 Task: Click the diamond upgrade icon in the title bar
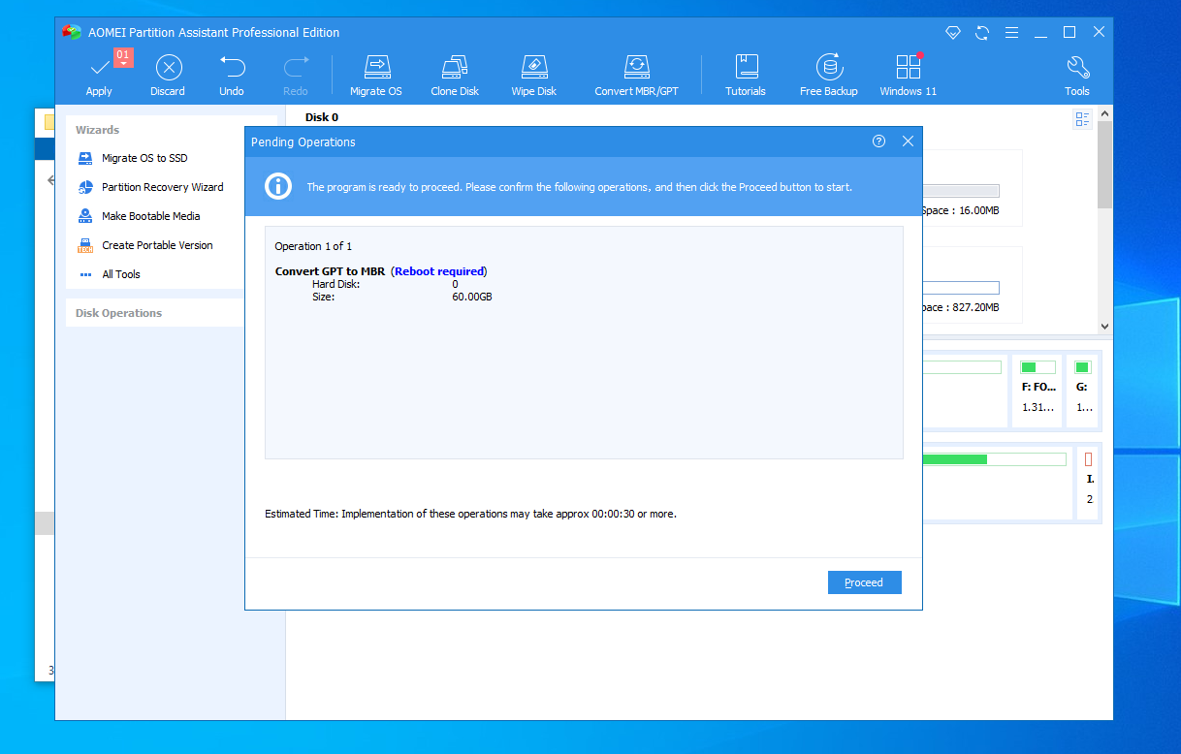point(953,33)
